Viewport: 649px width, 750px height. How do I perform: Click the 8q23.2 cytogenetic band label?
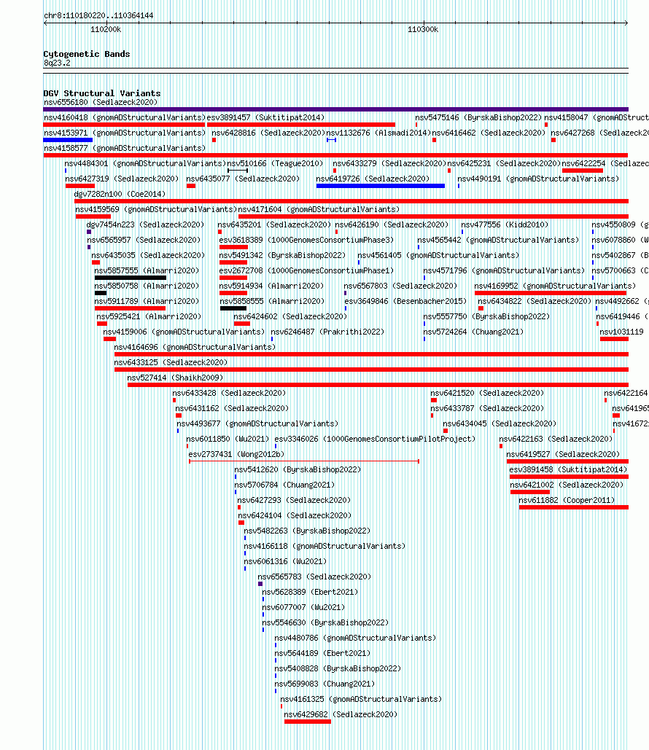(57, 63)
